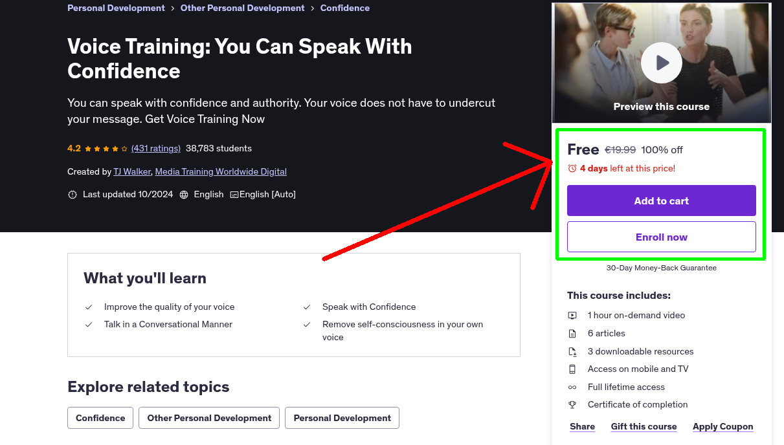Viewport: 784px width, 445px height.
Task: Click the Preview this course caption
Action: [662, 107]
